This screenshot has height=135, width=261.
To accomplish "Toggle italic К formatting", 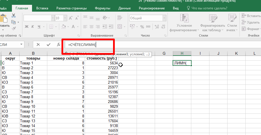I will 33,26.
